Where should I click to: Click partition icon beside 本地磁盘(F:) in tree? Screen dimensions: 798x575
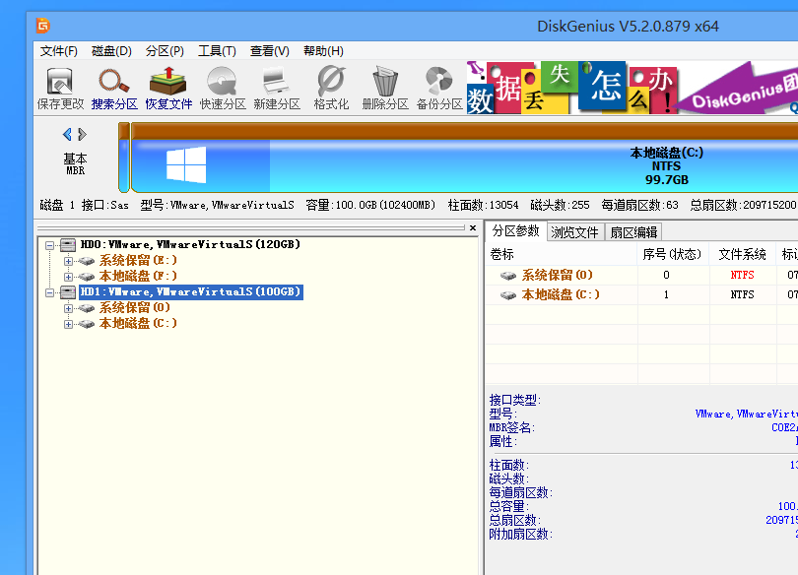click(x=86, y=277)
